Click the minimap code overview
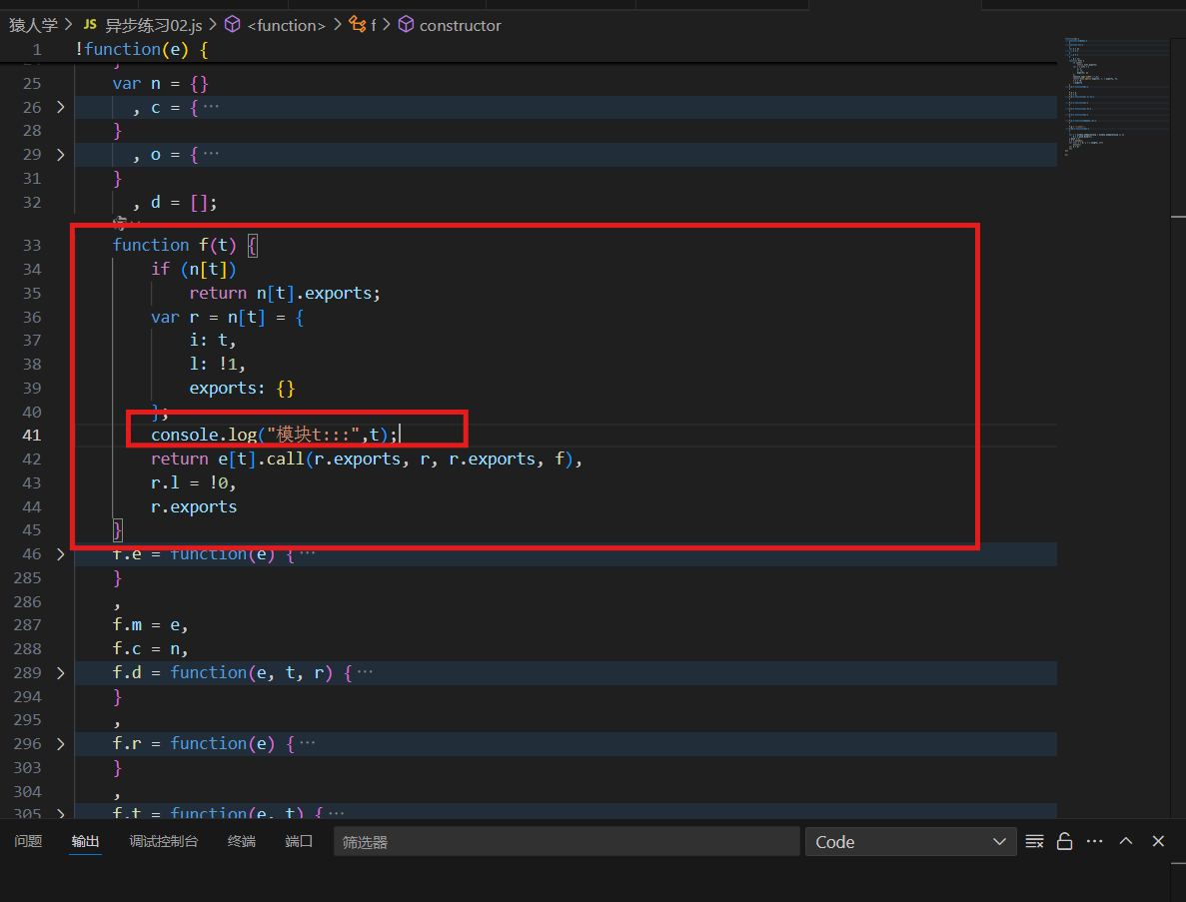The image size is (1186, 902). (1115, 95)
